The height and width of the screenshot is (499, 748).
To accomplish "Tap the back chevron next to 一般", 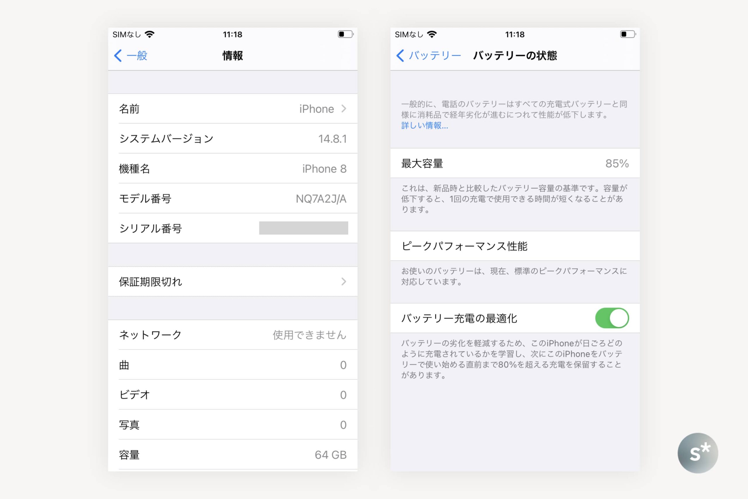I will [x=118, y=56].
